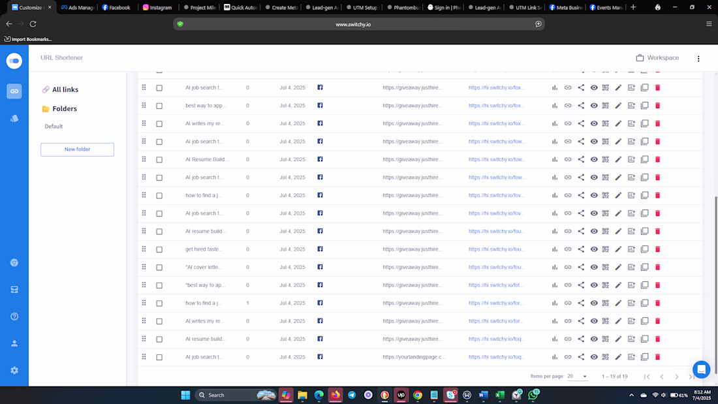Viewport: 718px width, 404px height.
Task: Open Import Bookmarks in the bookmarks bar
Action: 28,39
